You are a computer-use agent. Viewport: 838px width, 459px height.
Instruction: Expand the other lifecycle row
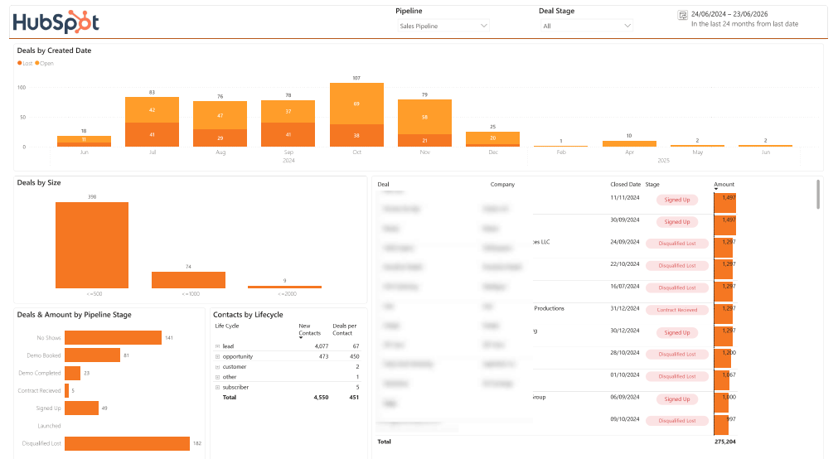(x=217, y=377)
